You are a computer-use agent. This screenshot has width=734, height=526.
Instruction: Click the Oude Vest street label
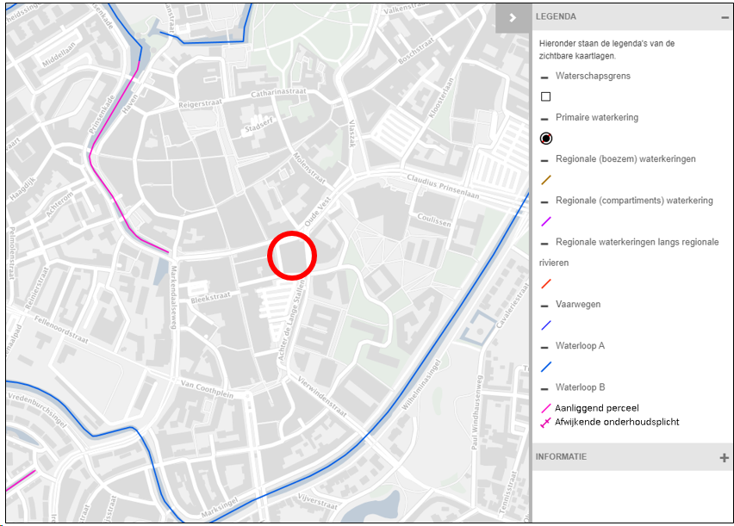318,212
